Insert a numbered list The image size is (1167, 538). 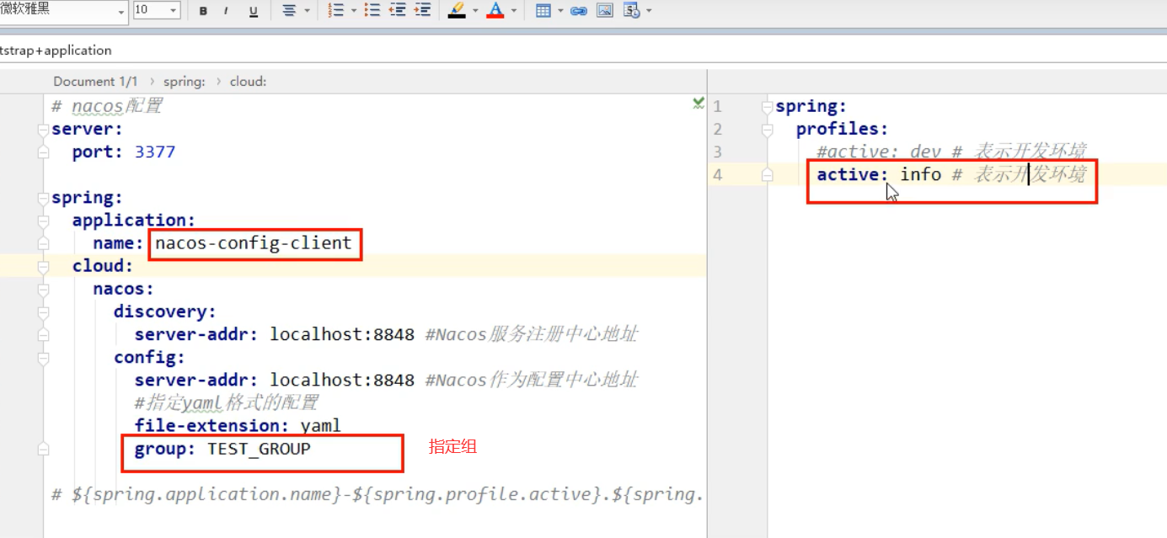tap(335, 11)
